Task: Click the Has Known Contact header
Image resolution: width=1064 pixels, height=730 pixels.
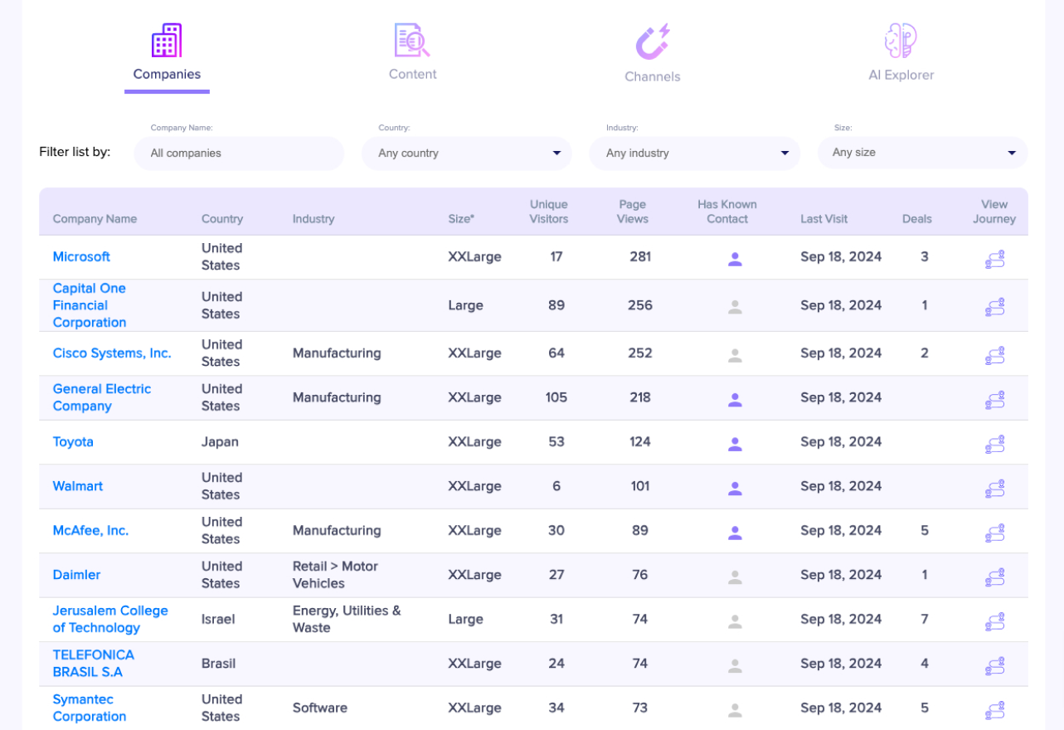Action: tap(727, 212)
